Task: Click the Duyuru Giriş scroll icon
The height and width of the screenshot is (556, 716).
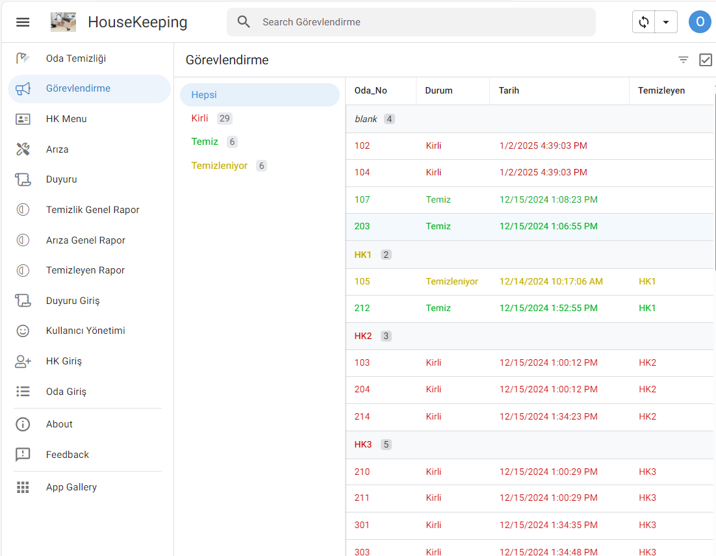Action: [23, 300]
